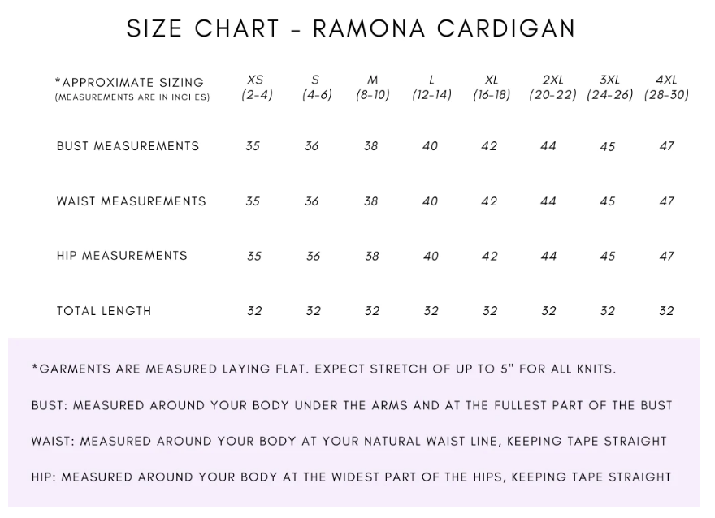Image resolution: width=715 pixels, height=518 pixels.
Task: Click the 4XL (28-30) size header
Action: (x=666, y=87)
